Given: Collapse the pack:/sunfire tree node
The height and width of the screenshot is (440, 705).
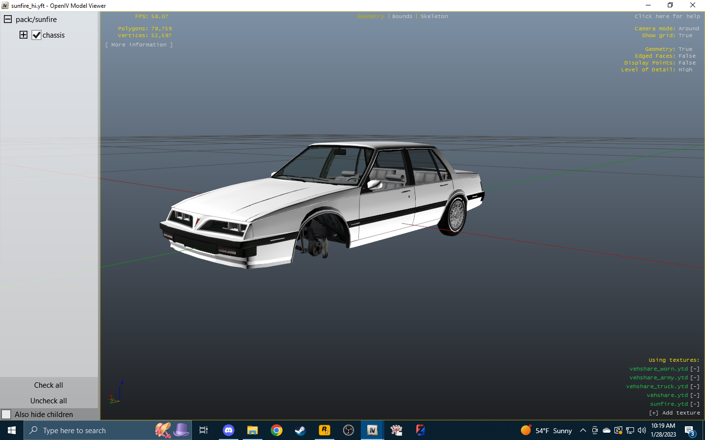Looking at the screenshot, I should tap(8, 20).
